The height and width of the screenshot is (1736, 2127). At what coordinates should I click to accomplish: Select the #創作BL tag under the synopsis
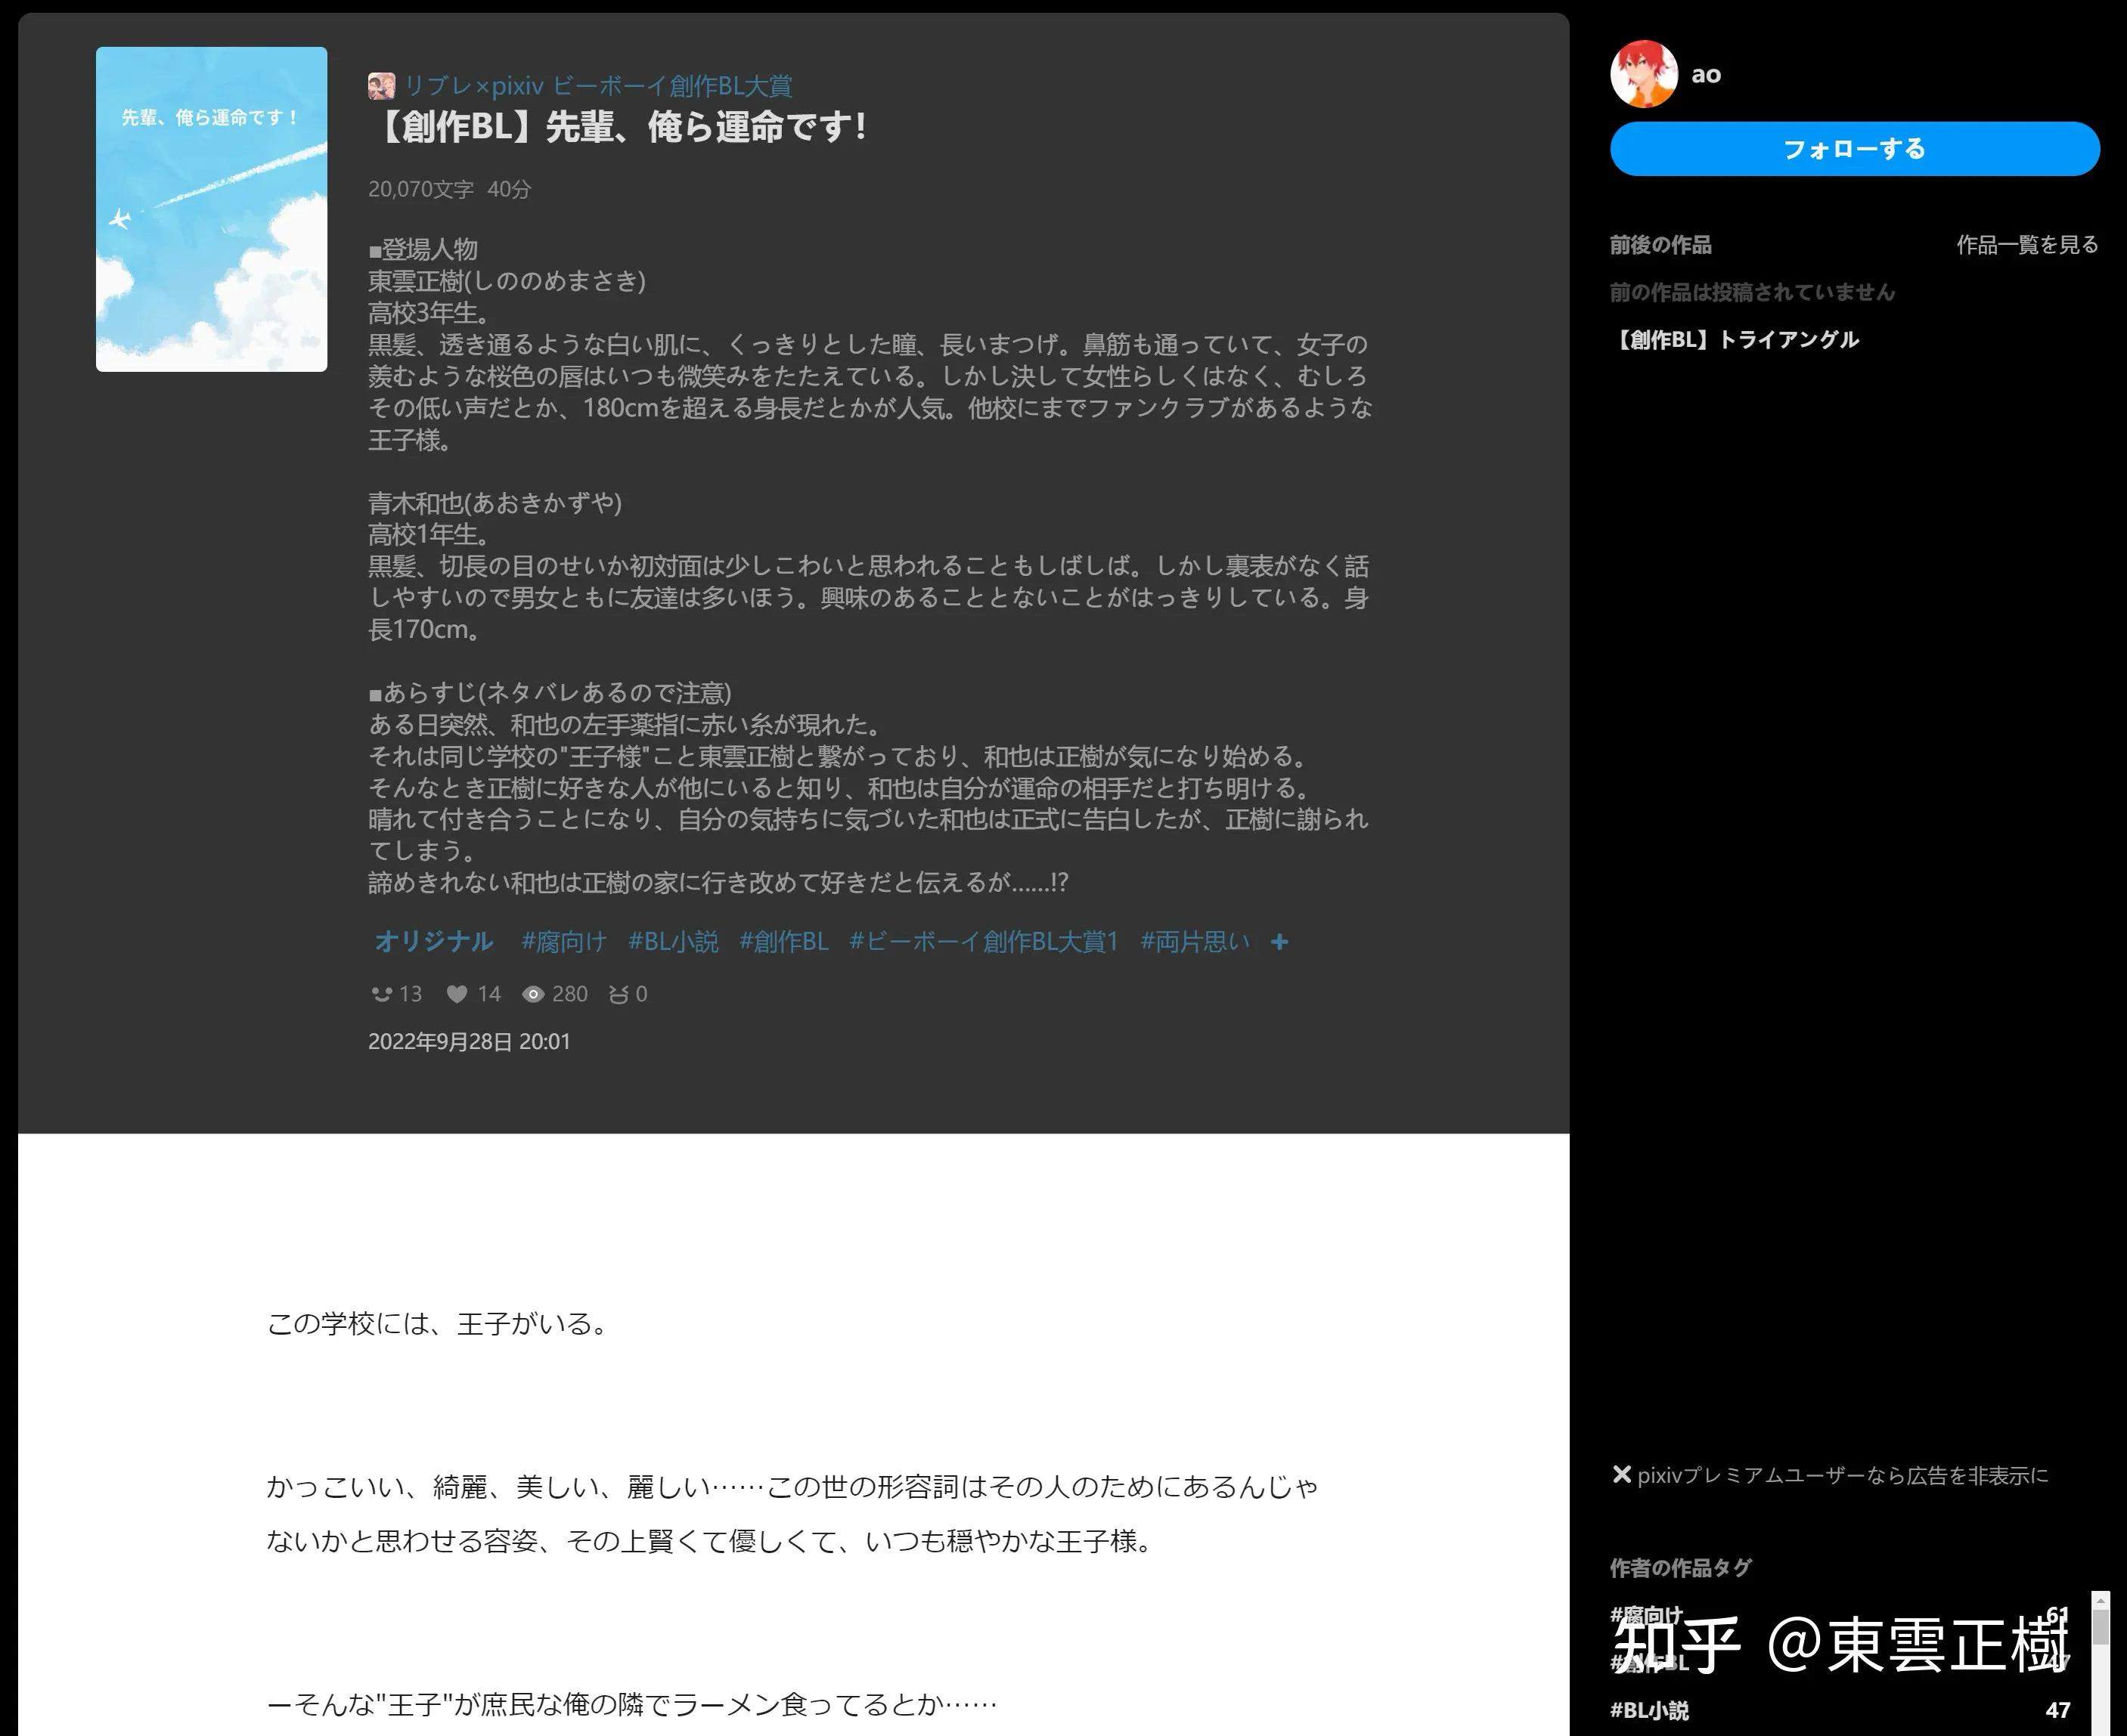pyautogui.click(x=784, y=942)
